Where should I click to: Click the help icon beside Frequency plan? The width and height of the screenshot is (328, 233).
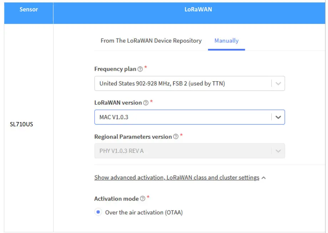click(140, 69)
